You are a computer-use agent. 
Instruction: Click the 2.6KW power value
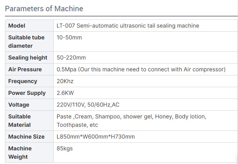click(x=65, y=93)
